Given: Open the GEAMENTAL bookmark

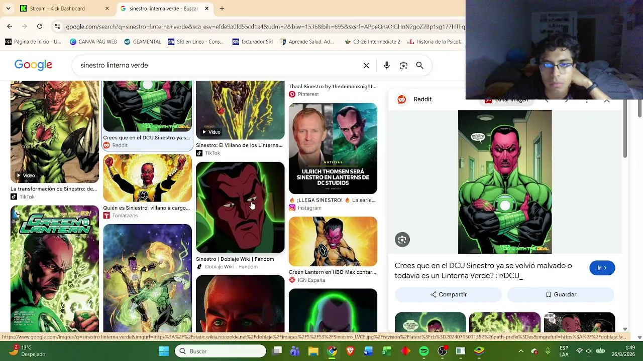Looking at the screenshot, I should coord(143,42).
